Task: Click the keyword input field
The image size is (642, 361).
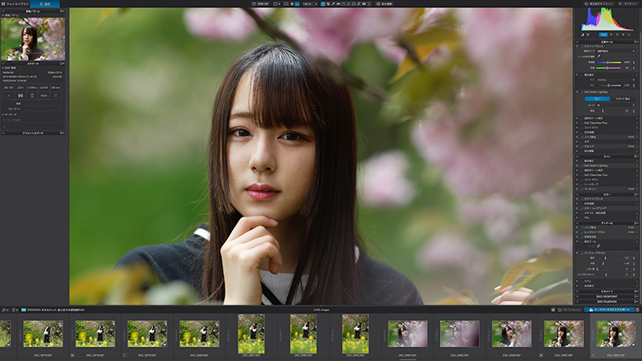Action: [32, 120]
